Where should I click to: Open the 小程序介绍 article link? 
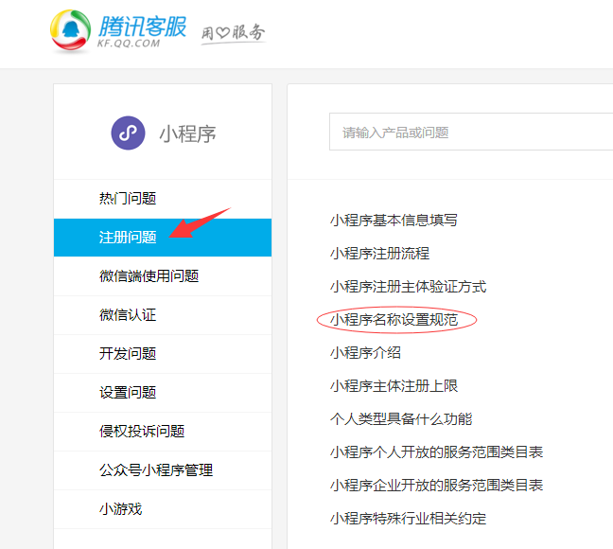click(x=365, y=353)
